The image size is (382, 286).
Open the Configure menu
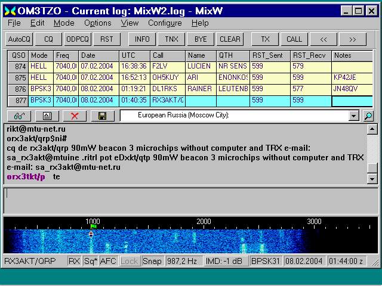[165, 23]
